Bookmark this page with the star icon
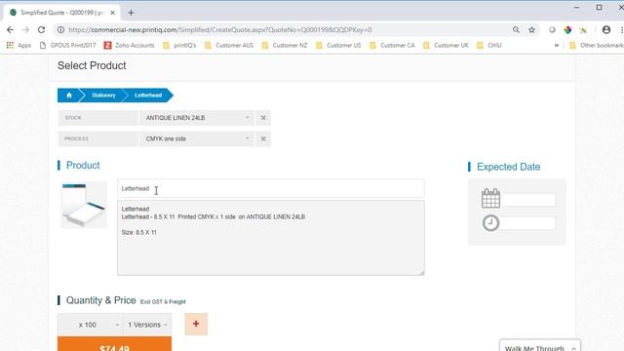Screen dimensions: 624x351 531,30
